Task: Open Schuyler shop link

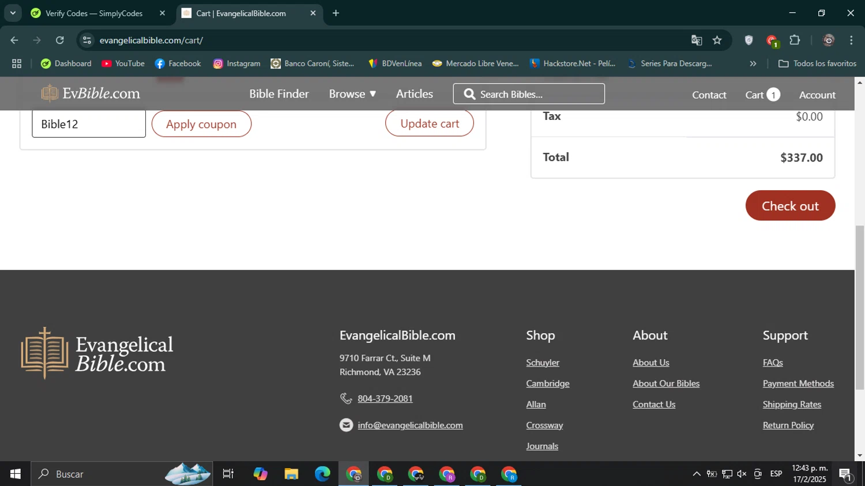Action: (x=543, y=363)
